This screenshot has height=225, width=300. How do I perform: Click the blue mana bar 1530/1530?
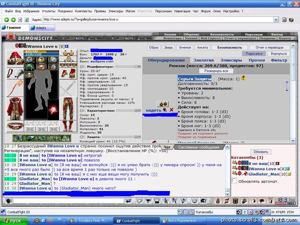(41, 54)
